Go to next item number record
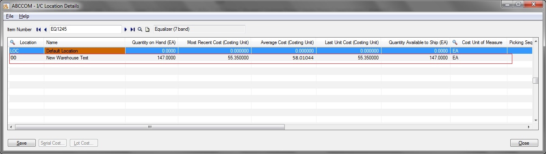Viewport: 546px width, 154px height. click(126, 30)
